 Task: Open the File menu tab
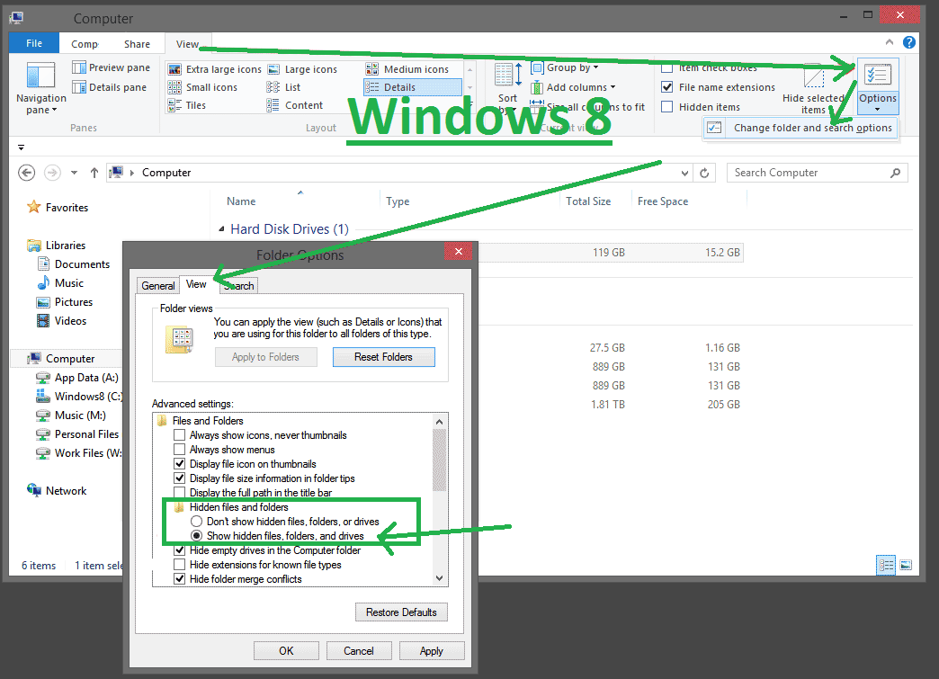(34, 43)
